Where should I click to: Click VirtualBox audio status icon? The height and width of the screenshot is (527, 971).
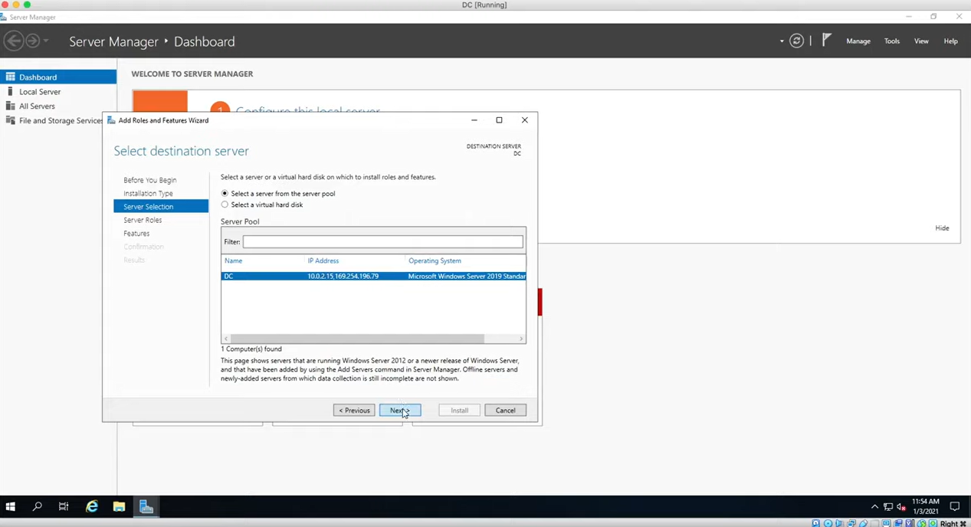tap(839, 523)
